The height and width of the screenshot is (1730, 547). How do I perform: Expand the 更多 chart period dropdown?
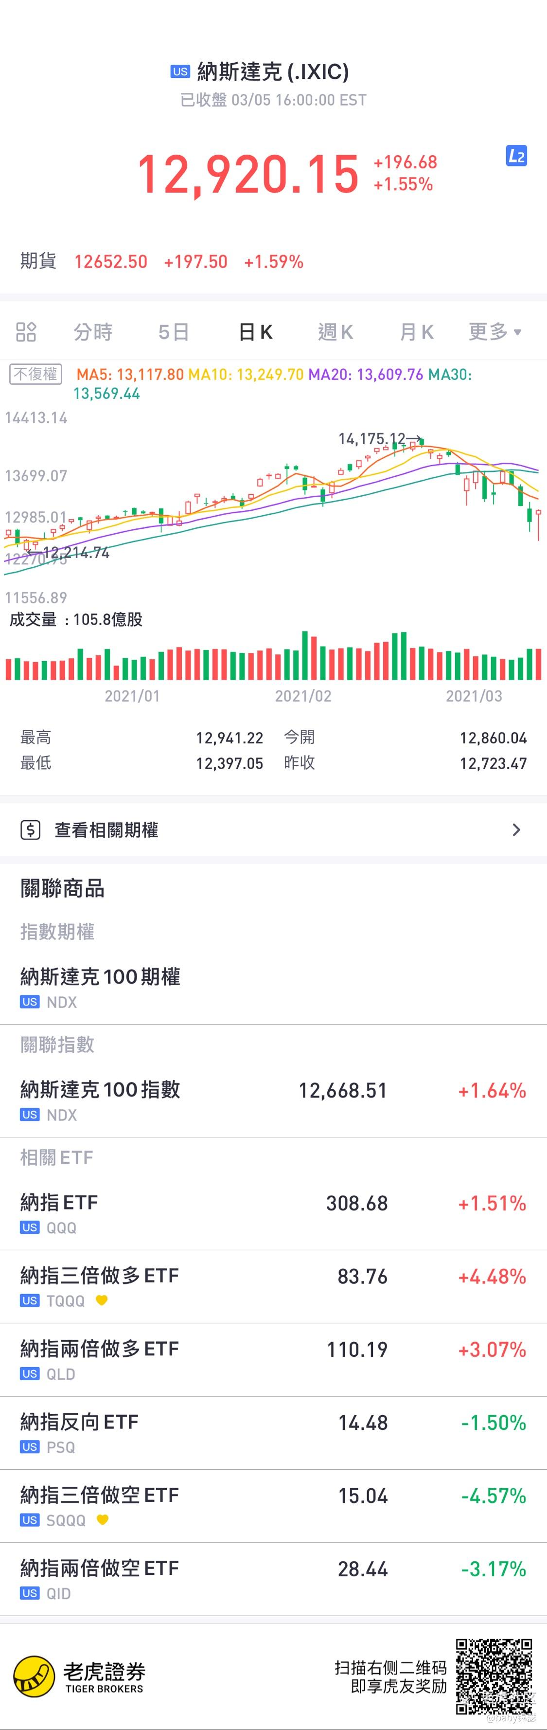495,332
